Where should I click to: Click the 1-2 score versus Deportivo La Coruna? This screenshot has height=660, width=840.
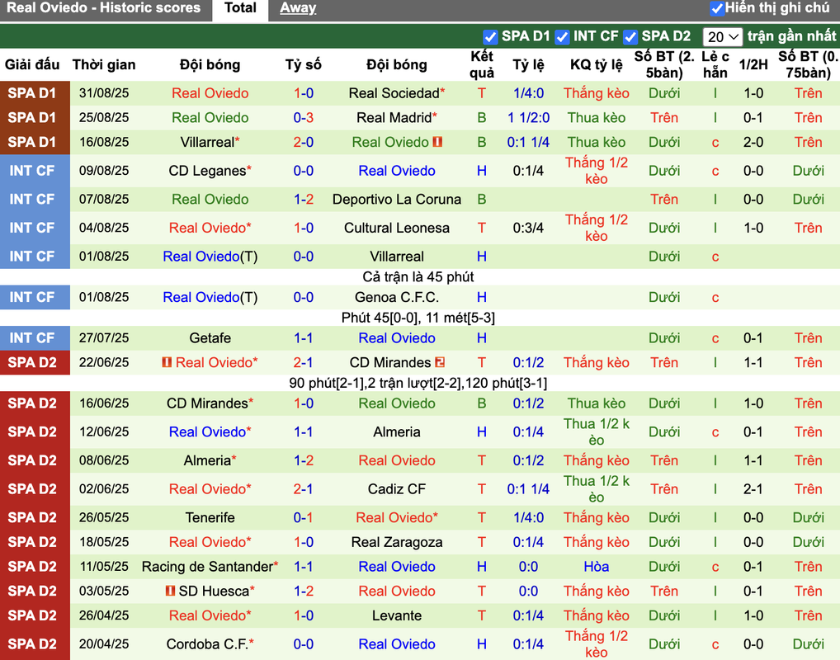303,200
